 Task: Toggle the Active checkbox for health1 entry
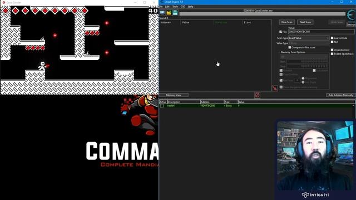click(x=162, y=106)
